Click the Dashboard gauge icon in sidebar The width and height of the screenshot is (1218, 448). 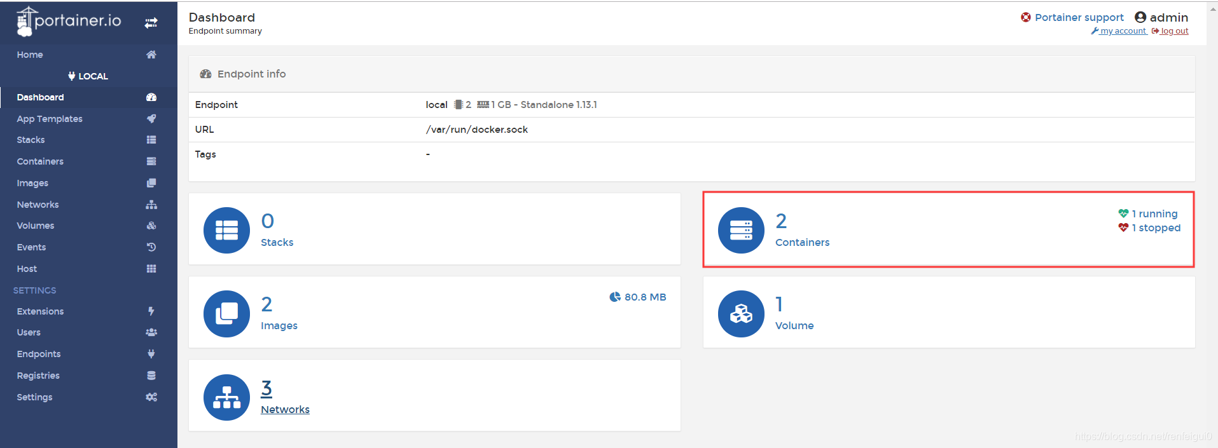click(151, 97)
